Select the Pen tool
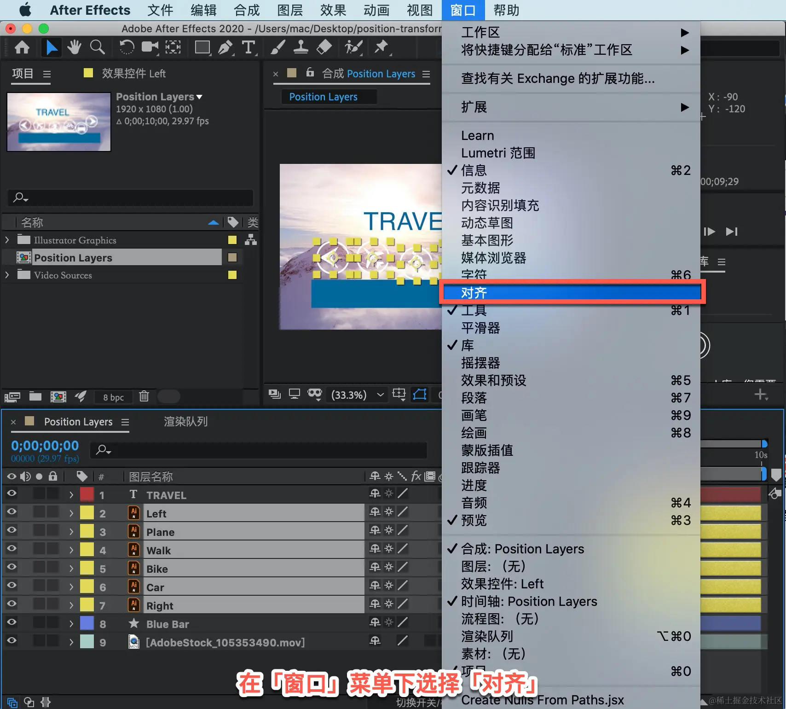This screenshot has height=709, width=786. [x=225, y=47]
